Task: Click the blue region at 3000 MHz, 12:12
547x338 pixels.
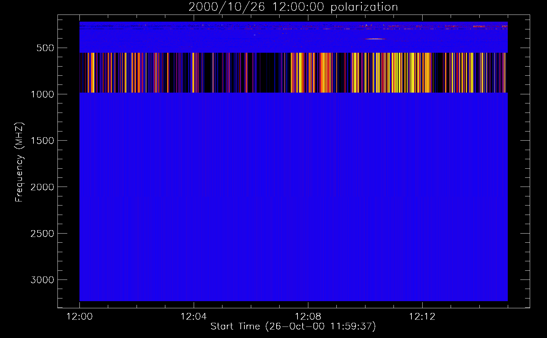Action: pyautogui.click(x=422, y=280)
